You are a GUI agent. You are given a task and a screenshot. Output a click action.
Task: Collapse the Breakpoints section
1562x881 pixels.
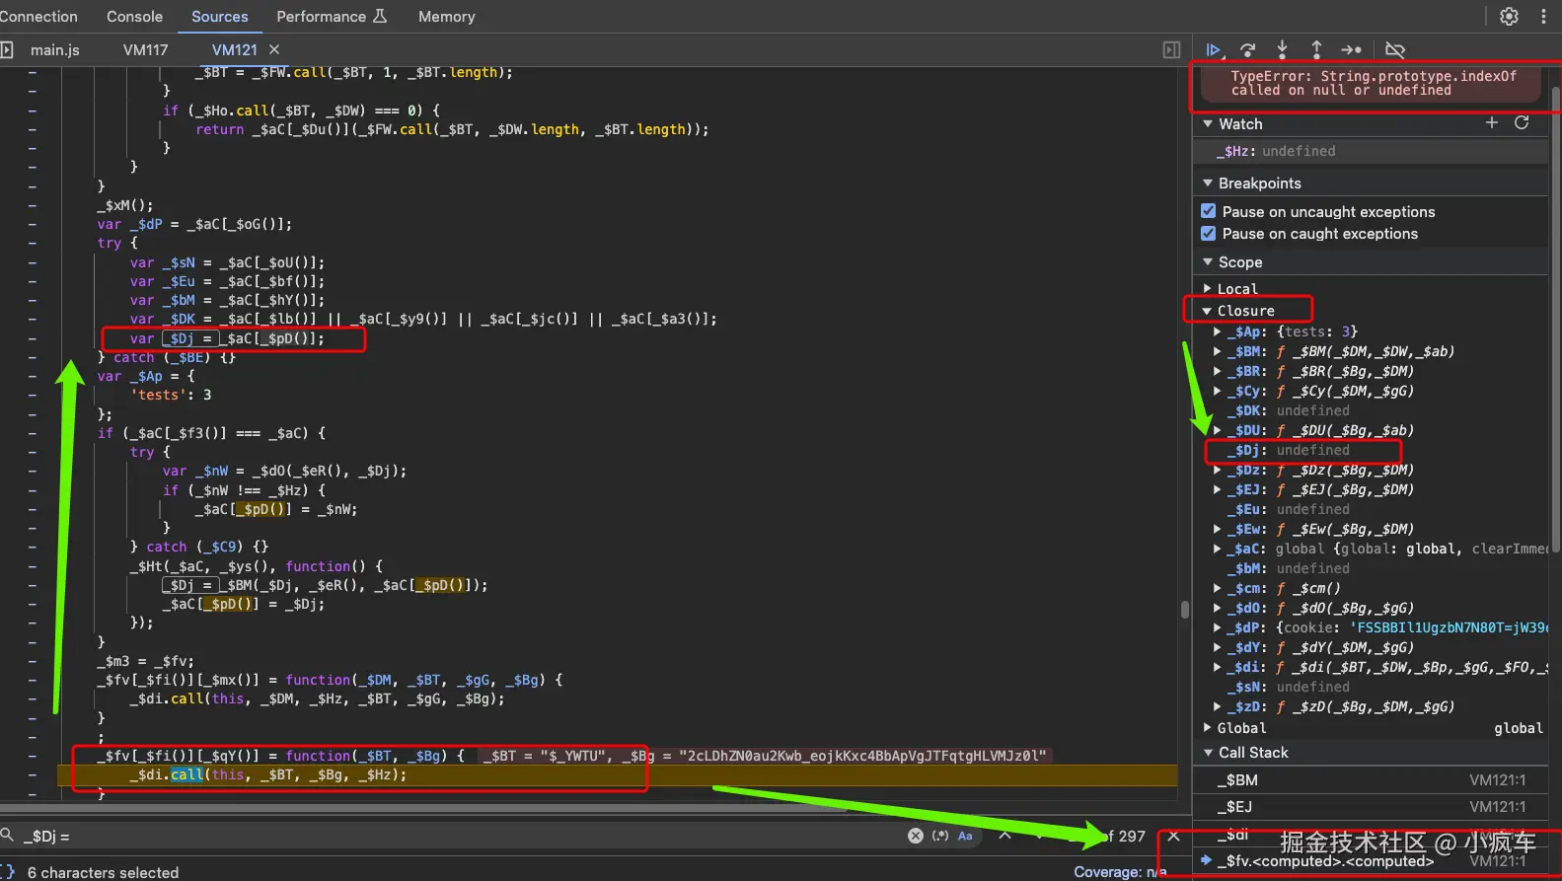tap(1208, 184)
